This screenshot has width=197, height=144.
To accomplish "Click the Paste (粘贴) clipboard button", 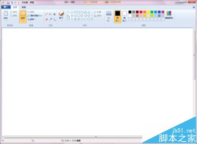I will (6, 15).
